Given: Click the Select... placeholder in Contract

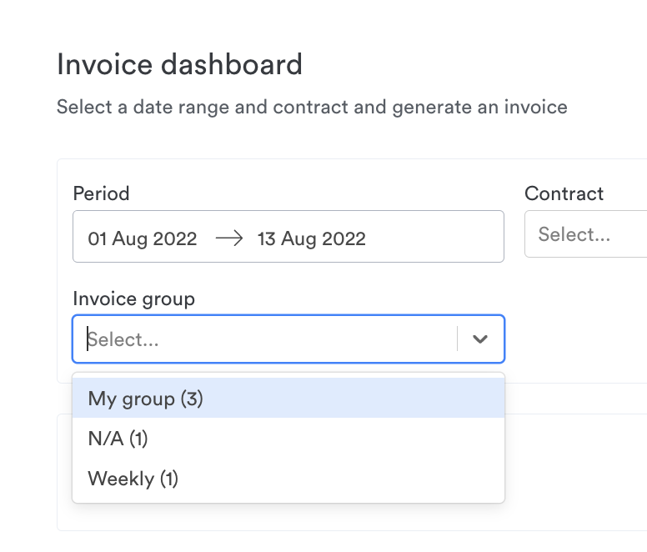Looking at the screenshot, I should 574,234.
